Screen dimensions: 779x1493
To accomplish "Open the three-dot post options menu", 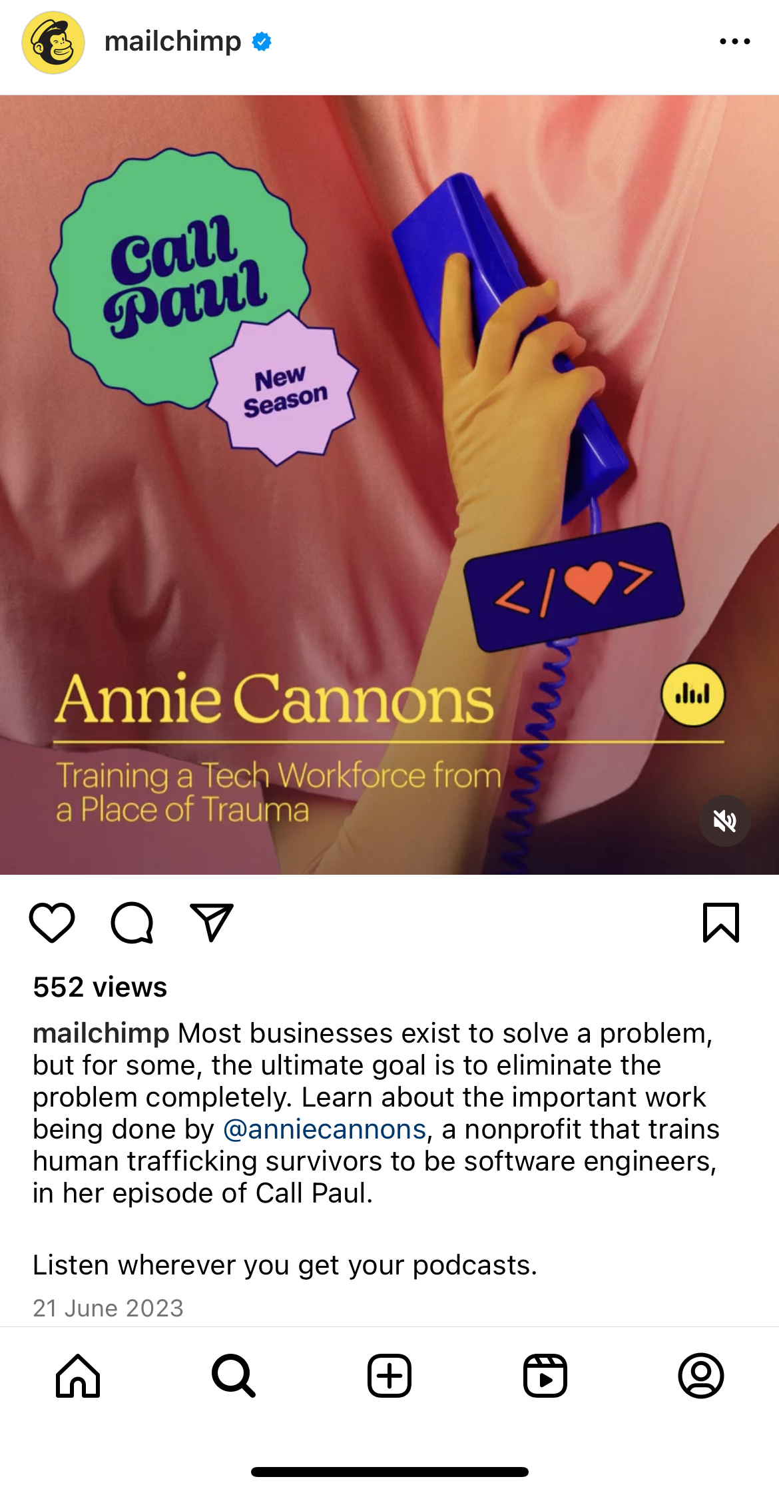I will point(735,41).
